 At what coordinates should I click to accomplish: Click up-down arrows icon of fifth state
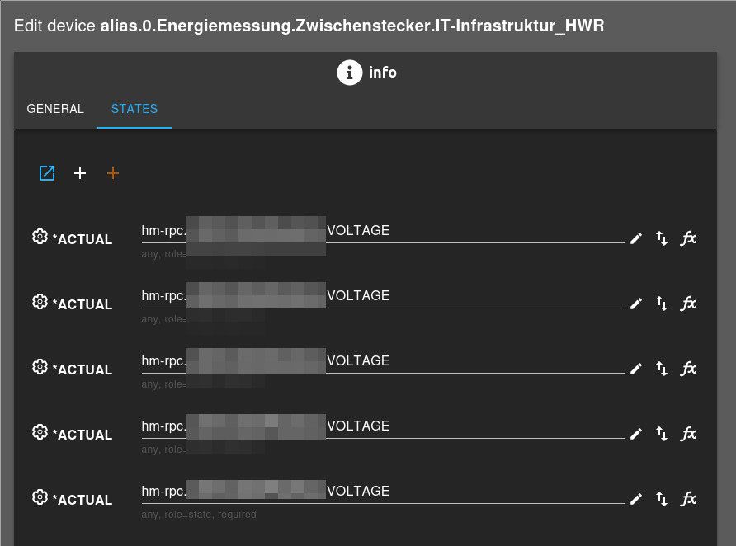[x=662, y=499]
